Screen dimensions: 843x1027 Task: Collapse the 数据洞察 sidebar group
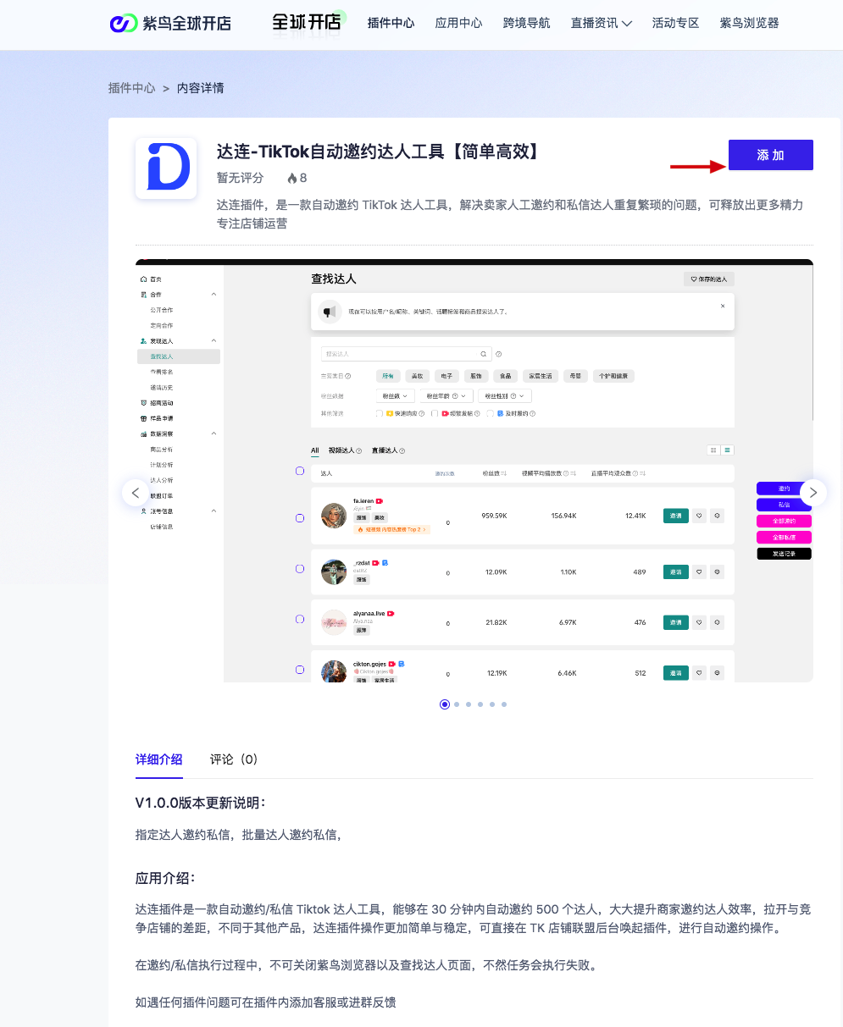click(x=214, y=433)
